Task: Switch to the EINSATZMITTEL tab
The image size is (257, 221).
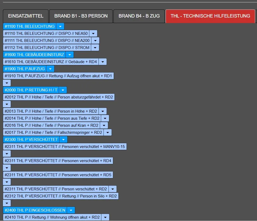Action: tap(26, 16)
